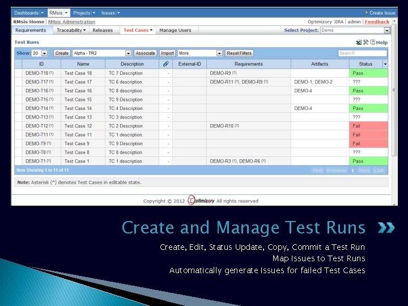The height and width of the screenshot is (306, 408).
Task: Open the Status column arrow menu
Action: pyautogui.click(x=385, y=64)
